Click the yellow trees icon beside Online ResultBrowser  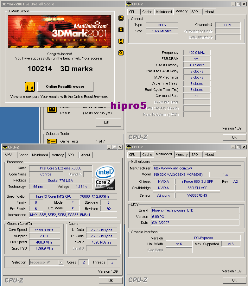coord(30,87)
